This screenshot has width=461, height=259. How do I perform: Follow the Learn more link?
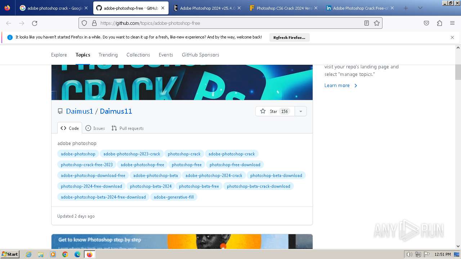click(x=341, y=85)
